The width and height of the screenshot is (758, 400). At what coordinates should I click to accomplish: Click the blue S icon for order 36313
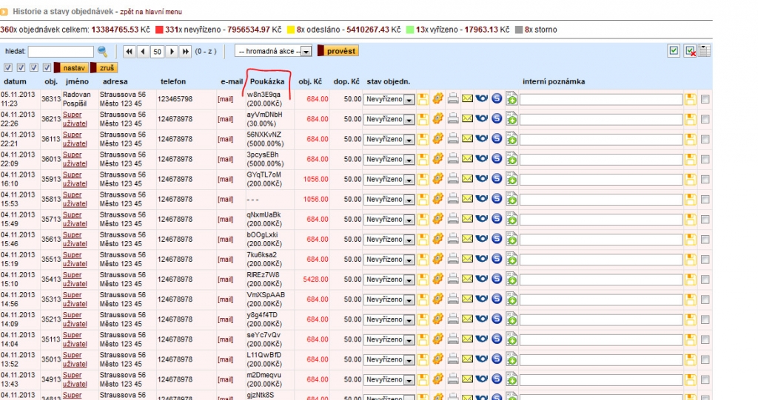pyautogui.click(x=497, y=98)
